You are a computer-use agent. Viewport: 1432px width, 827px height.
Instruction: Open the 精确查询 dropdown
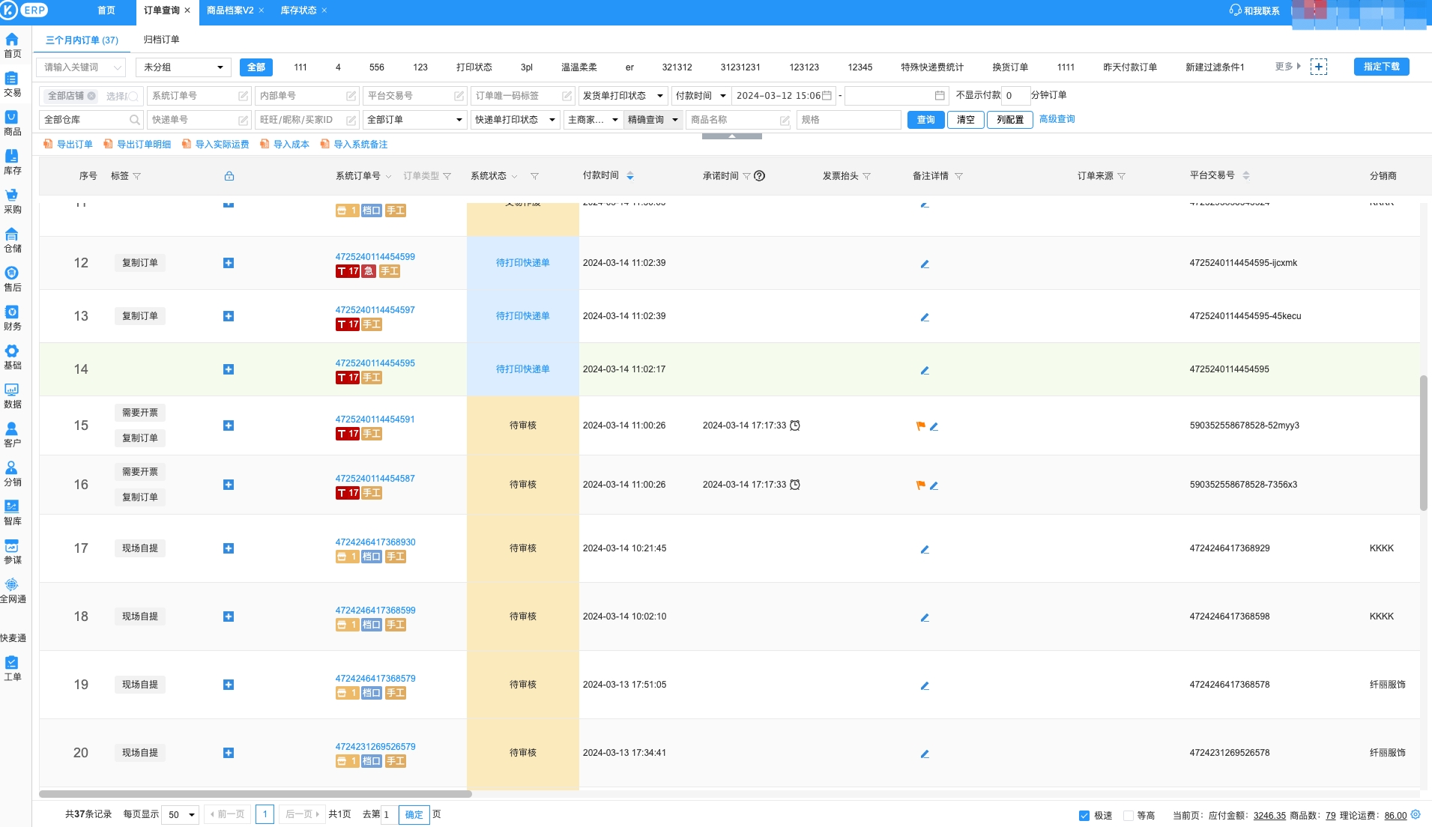coord(653,120)
